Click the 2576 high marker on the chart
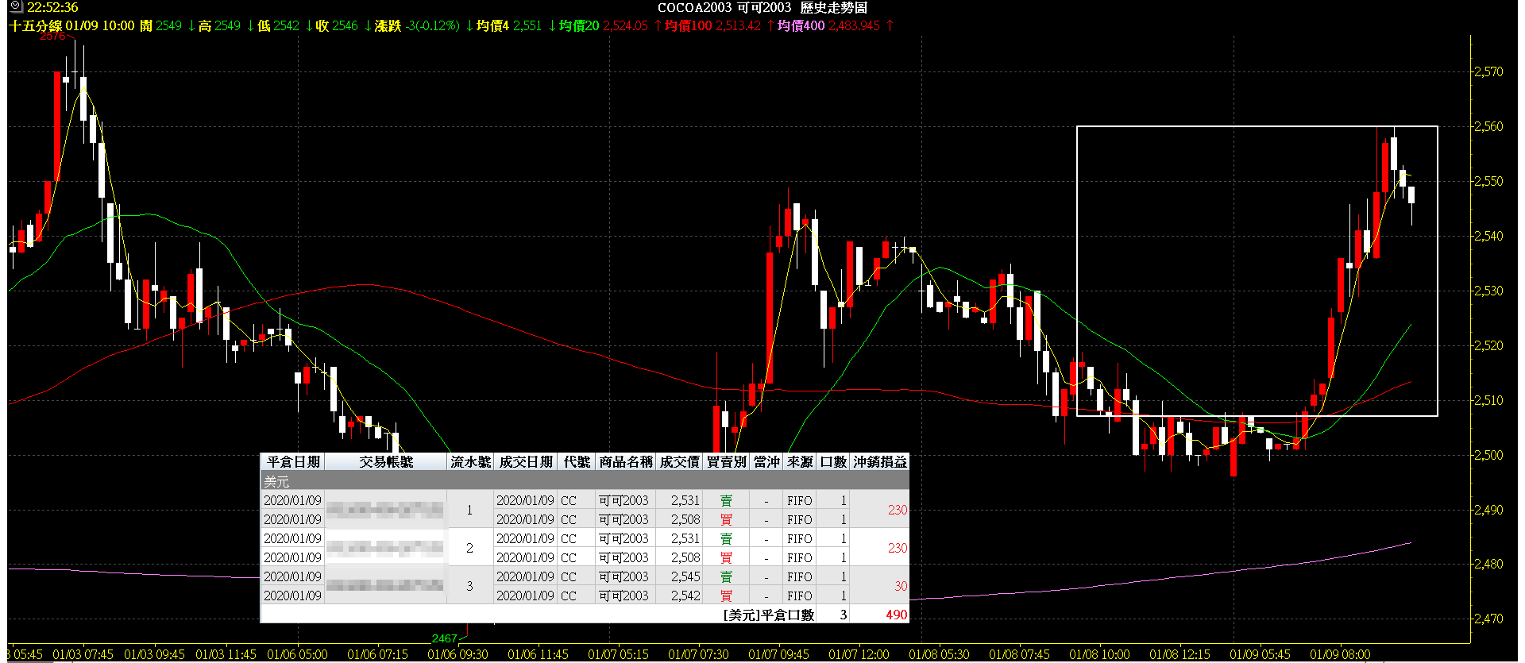 (52, 37)
